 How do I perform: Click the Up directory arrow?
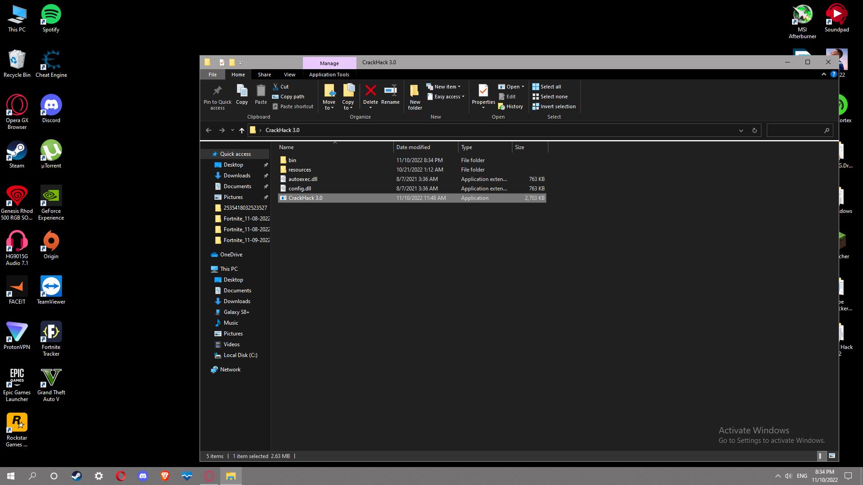(x=242, y=130)
